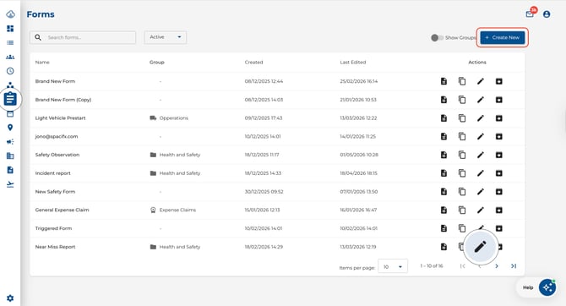Duplicate the Brand New Form row
This screenshot has width=566, height=306.
pyautogui.click(x=462, y=81)
